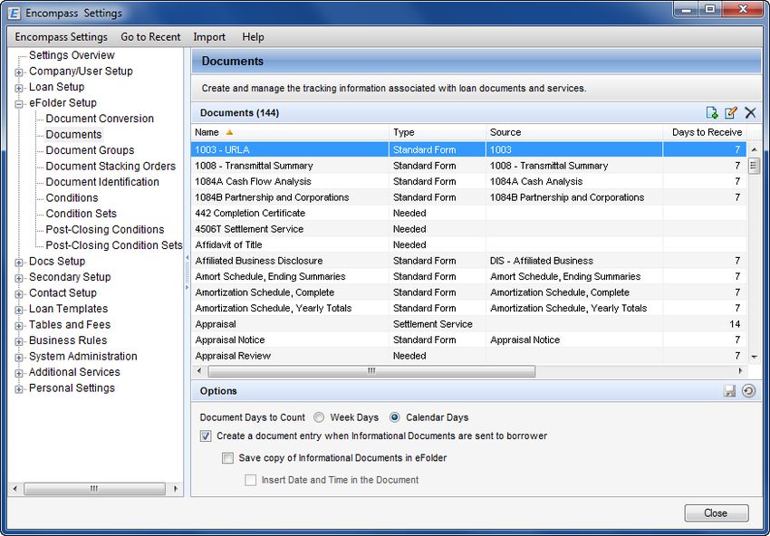This screenshot has width=770, height=536.
Task: Expand the Business Rules node
Action: tap(19, 341)
